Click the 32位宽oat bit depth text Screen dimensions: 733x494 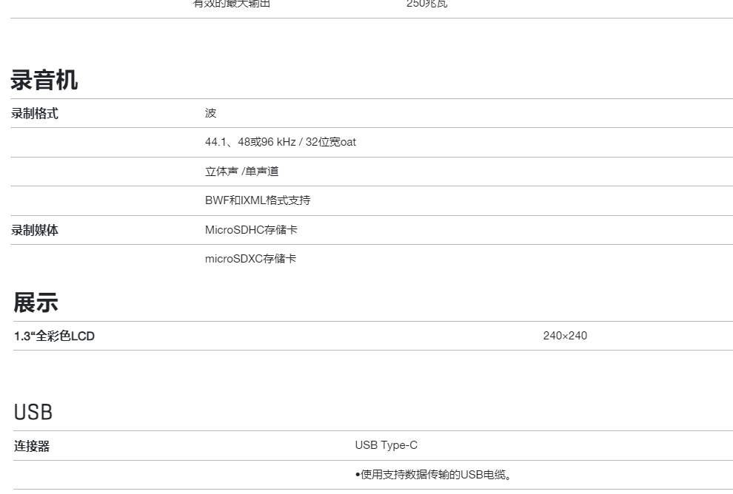(330, 142)
